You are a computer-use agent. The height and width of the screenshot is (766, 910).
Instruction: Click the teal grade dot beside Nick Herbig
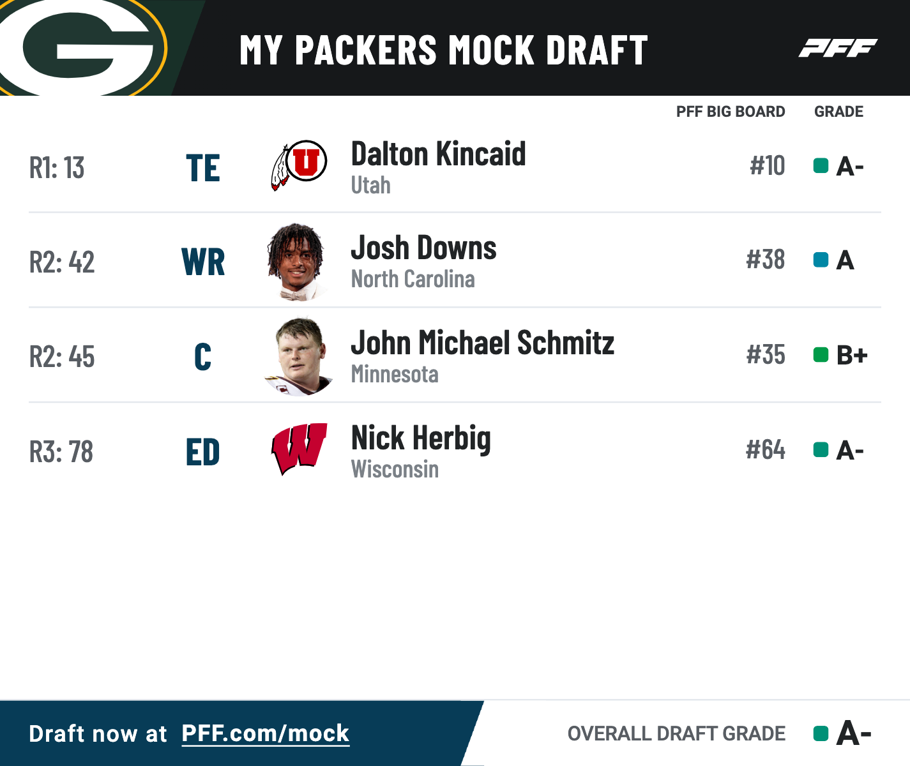click(821, 450)
